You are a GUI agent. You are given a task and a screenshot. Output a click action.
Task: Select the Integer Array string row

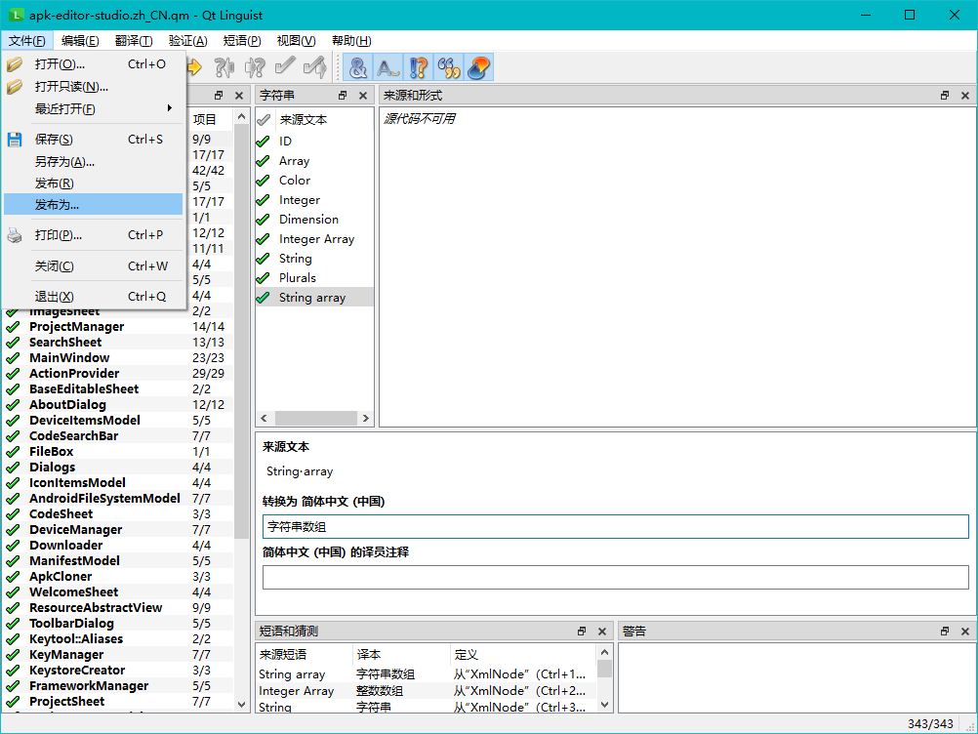pyautogui.click(x=314, y=239)
